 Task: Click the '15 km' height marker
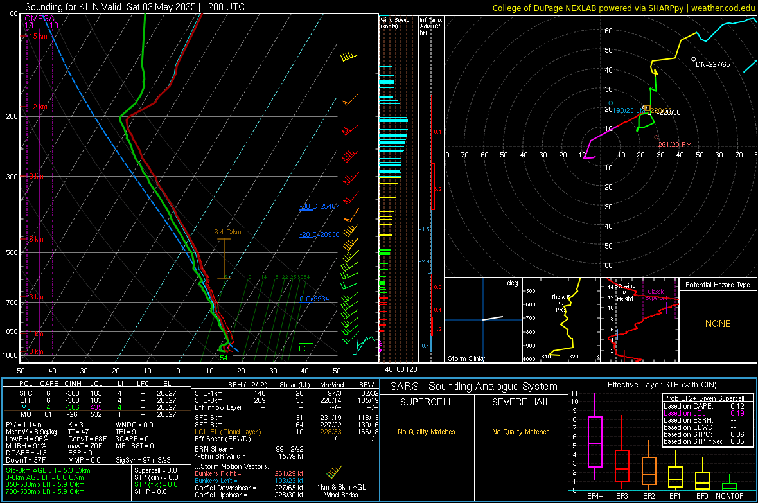(x=39, y=36)
